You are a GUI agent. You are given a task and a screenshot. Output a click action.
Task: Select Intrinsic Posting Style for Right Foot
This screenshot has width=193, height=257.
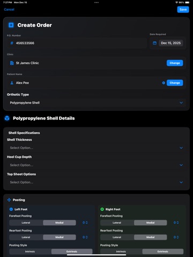coord(121,252)
